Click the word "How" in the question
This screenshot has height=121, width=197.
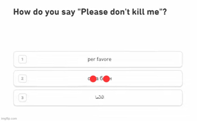click(x=22, y=12)
